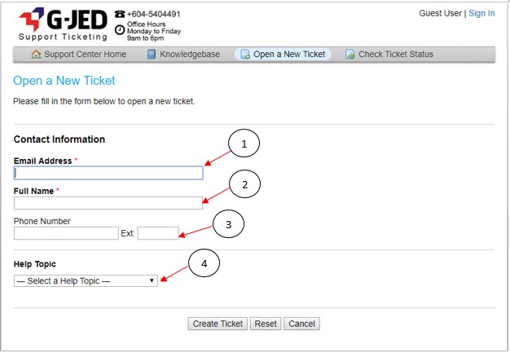Click the G-JED Support Ticketing logo
The image size is (510, 353).
pyautogui.click(x=62, y=24)
